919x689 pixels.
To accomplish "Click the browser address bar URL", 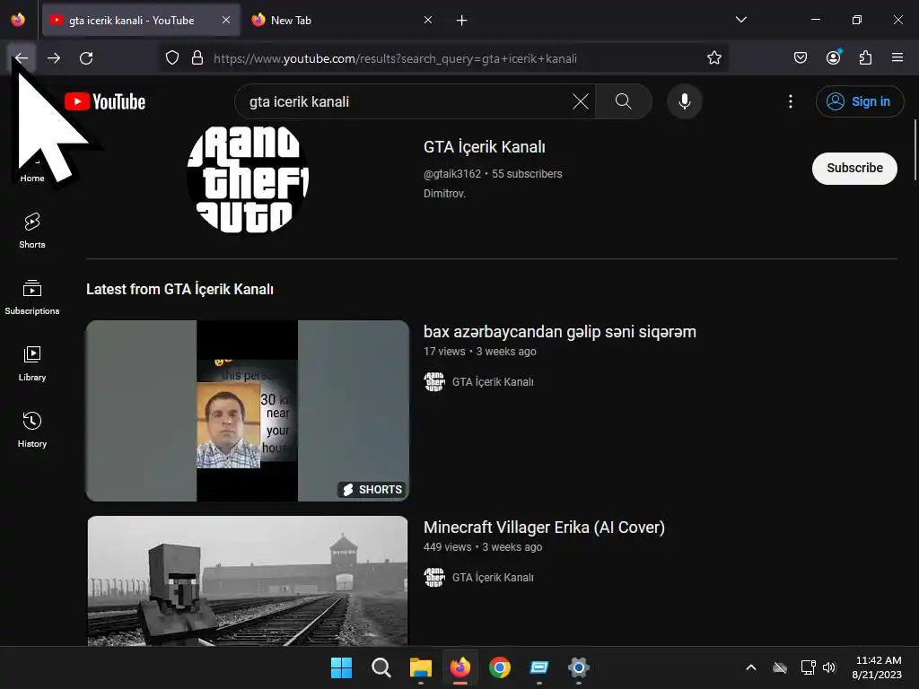I will coord(395,58).
